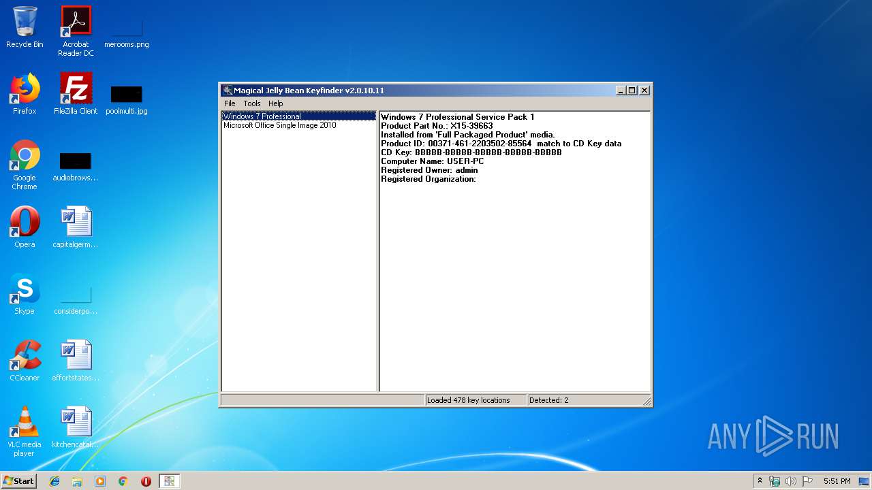Select Microsoft Office Single Image 2010 entry
Image resolution: width=872 pixels, height=490 pixels.
[x=299, y=125]
